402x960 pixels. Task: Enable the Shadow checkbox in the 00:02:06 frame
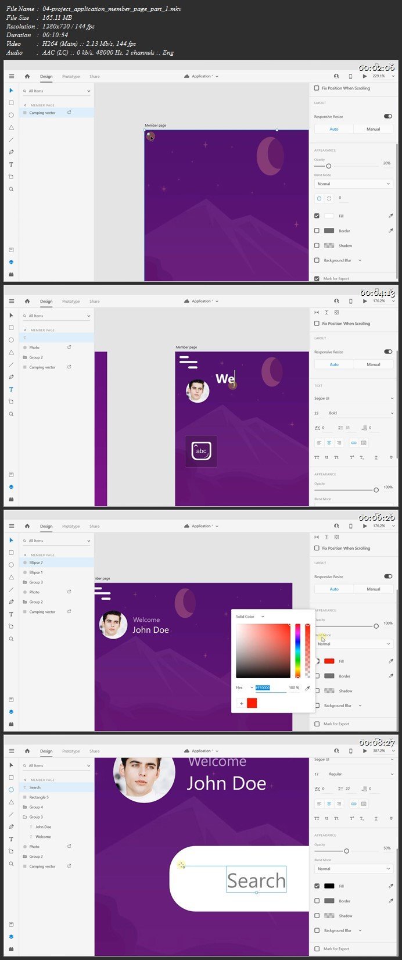[x=317, y=245]
